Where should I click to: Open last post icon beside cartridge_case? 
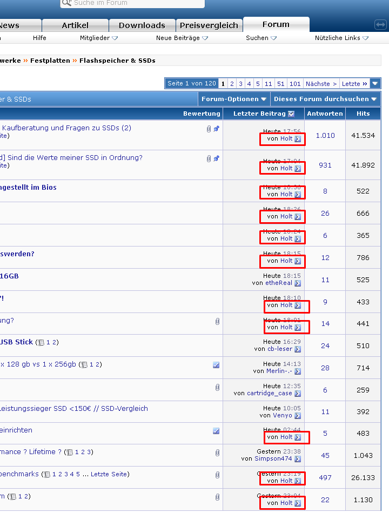tap(298, 394)
